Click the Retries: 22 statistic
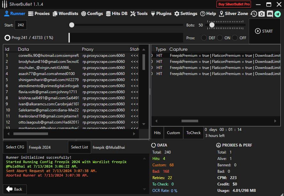This screenshot has height=196, width=284. click(162, 178)
